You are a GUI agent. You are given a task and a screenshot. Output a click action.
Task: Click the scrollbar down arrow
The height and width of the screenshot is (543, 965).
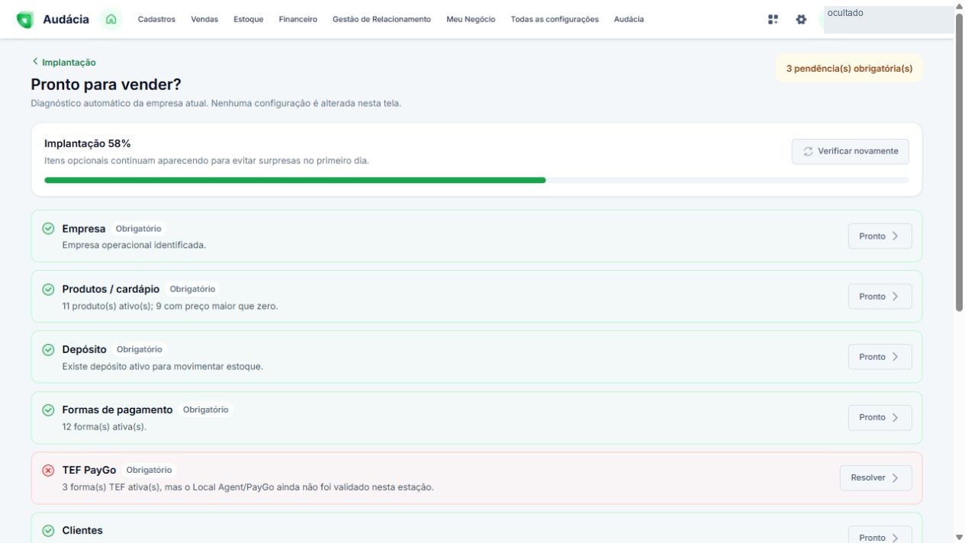pyautogui.click(x=960, y=537)
